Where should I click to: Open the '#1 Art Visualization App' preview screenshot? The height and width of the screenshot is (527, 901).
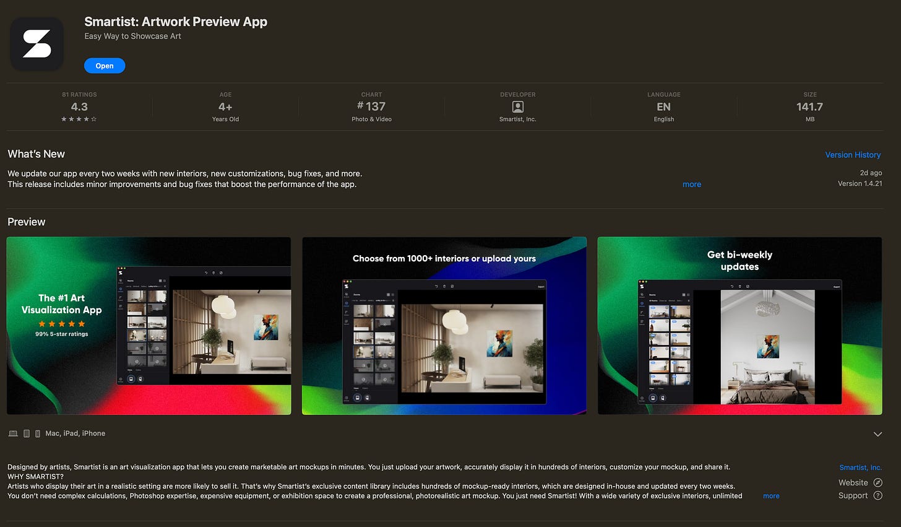[149, 326]
